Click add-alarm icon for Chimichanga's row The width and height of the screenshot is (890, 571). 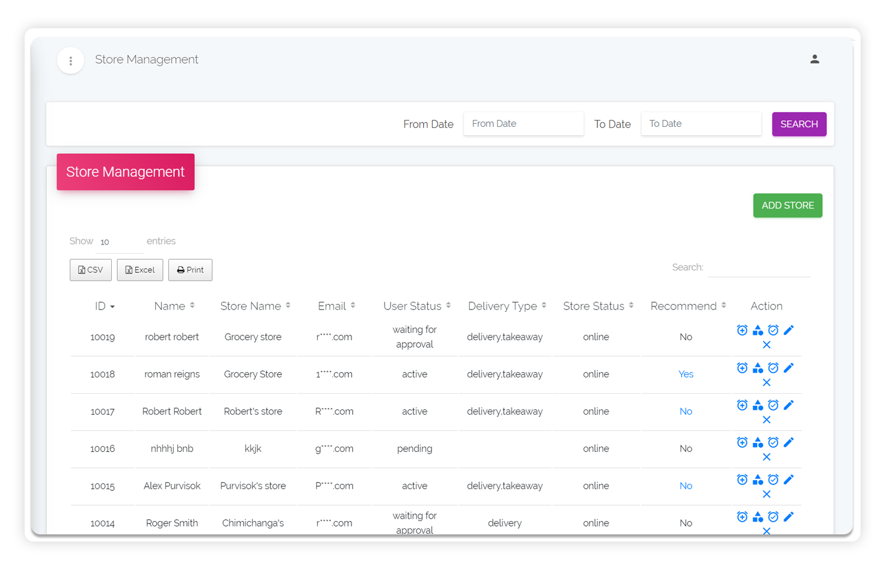tap(742, 517)
